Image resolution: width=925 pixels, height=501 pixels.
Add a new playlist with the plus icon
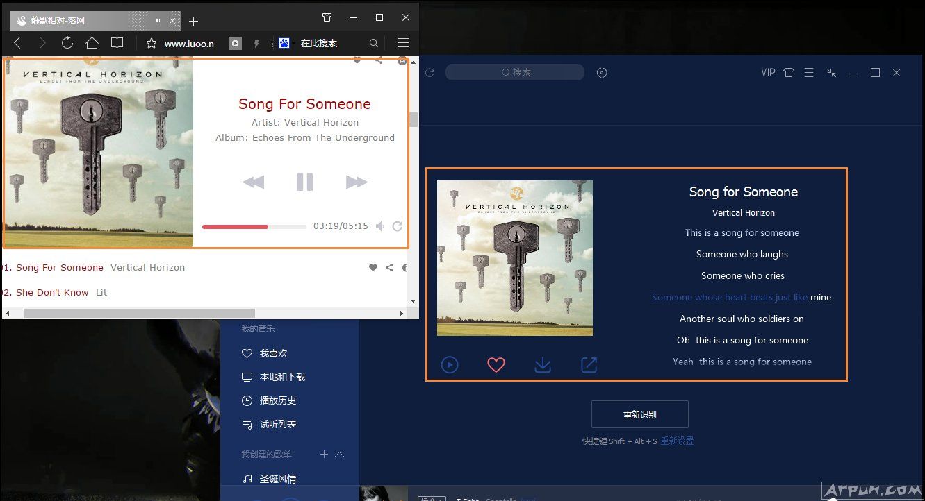(324, 455)
